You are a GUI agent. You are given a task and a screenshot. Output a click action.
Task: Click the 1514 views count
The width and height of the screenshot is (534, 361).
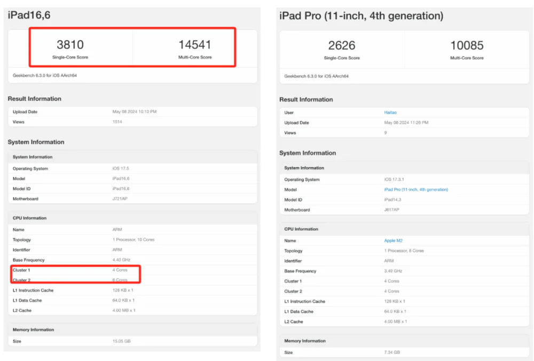pyautogui.click(x=117, y=122)
